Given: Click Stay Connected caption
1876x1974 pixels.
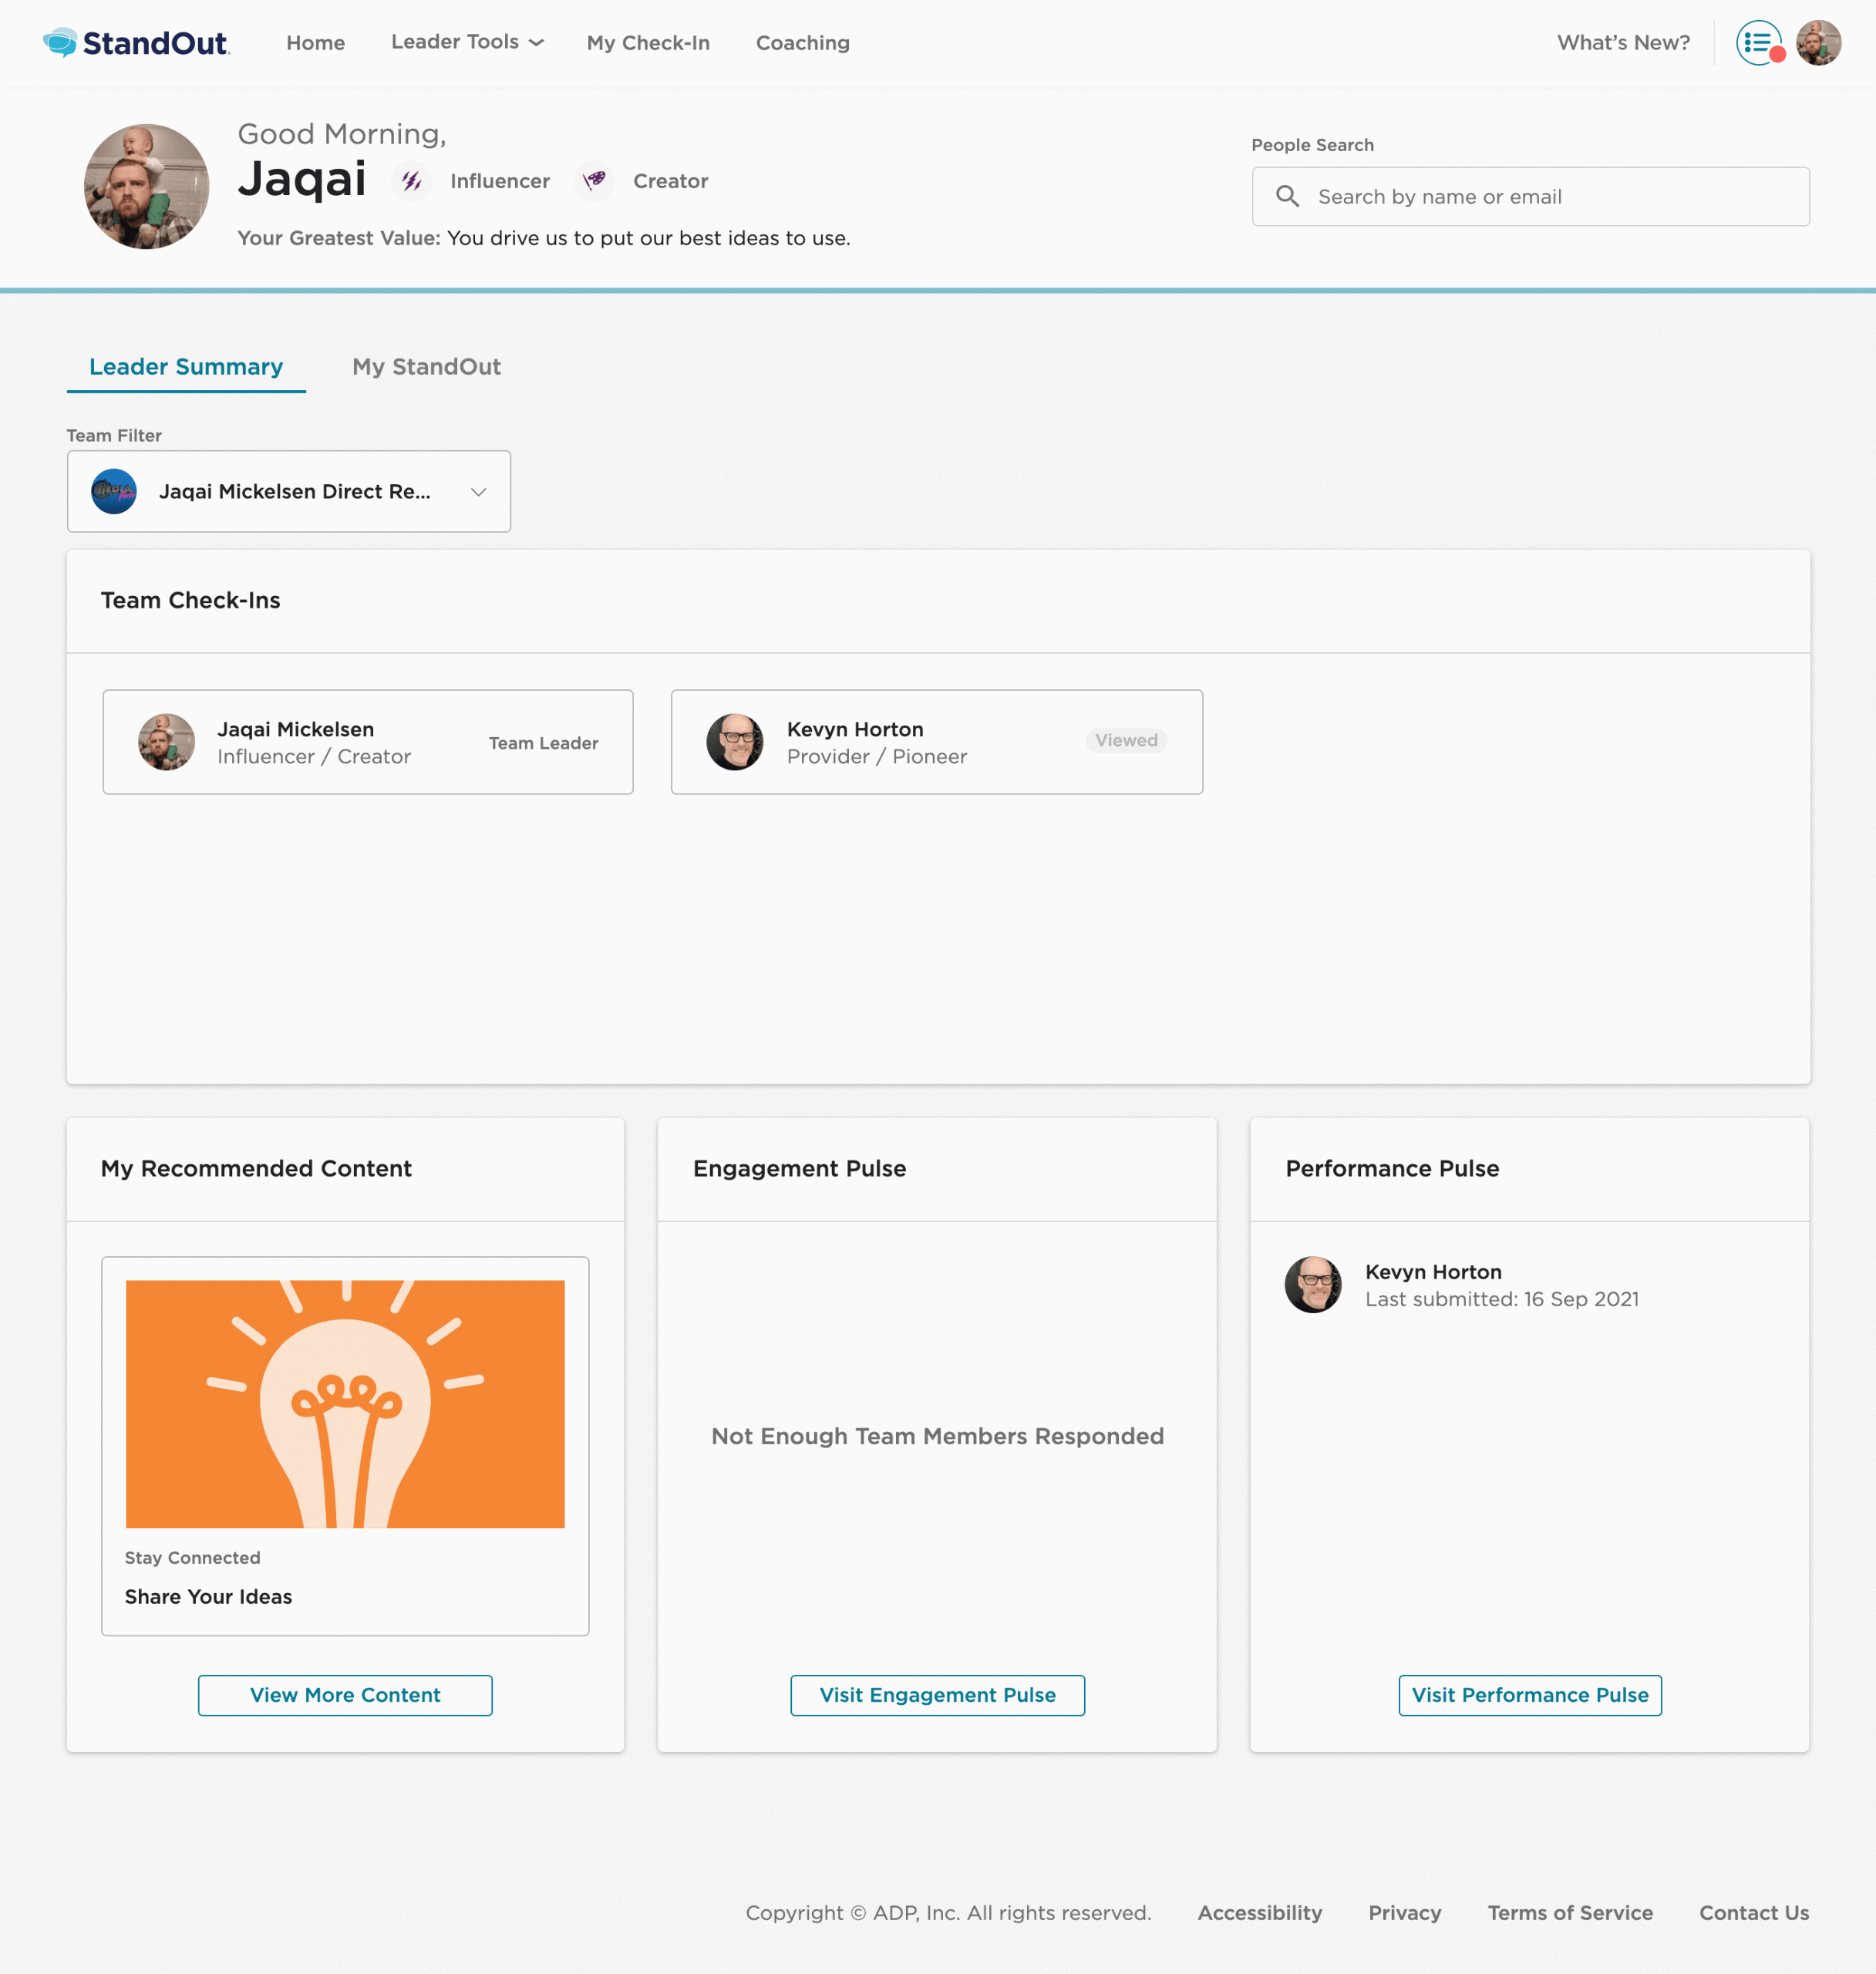Looking at the screenshot, I should point(193,1558).
